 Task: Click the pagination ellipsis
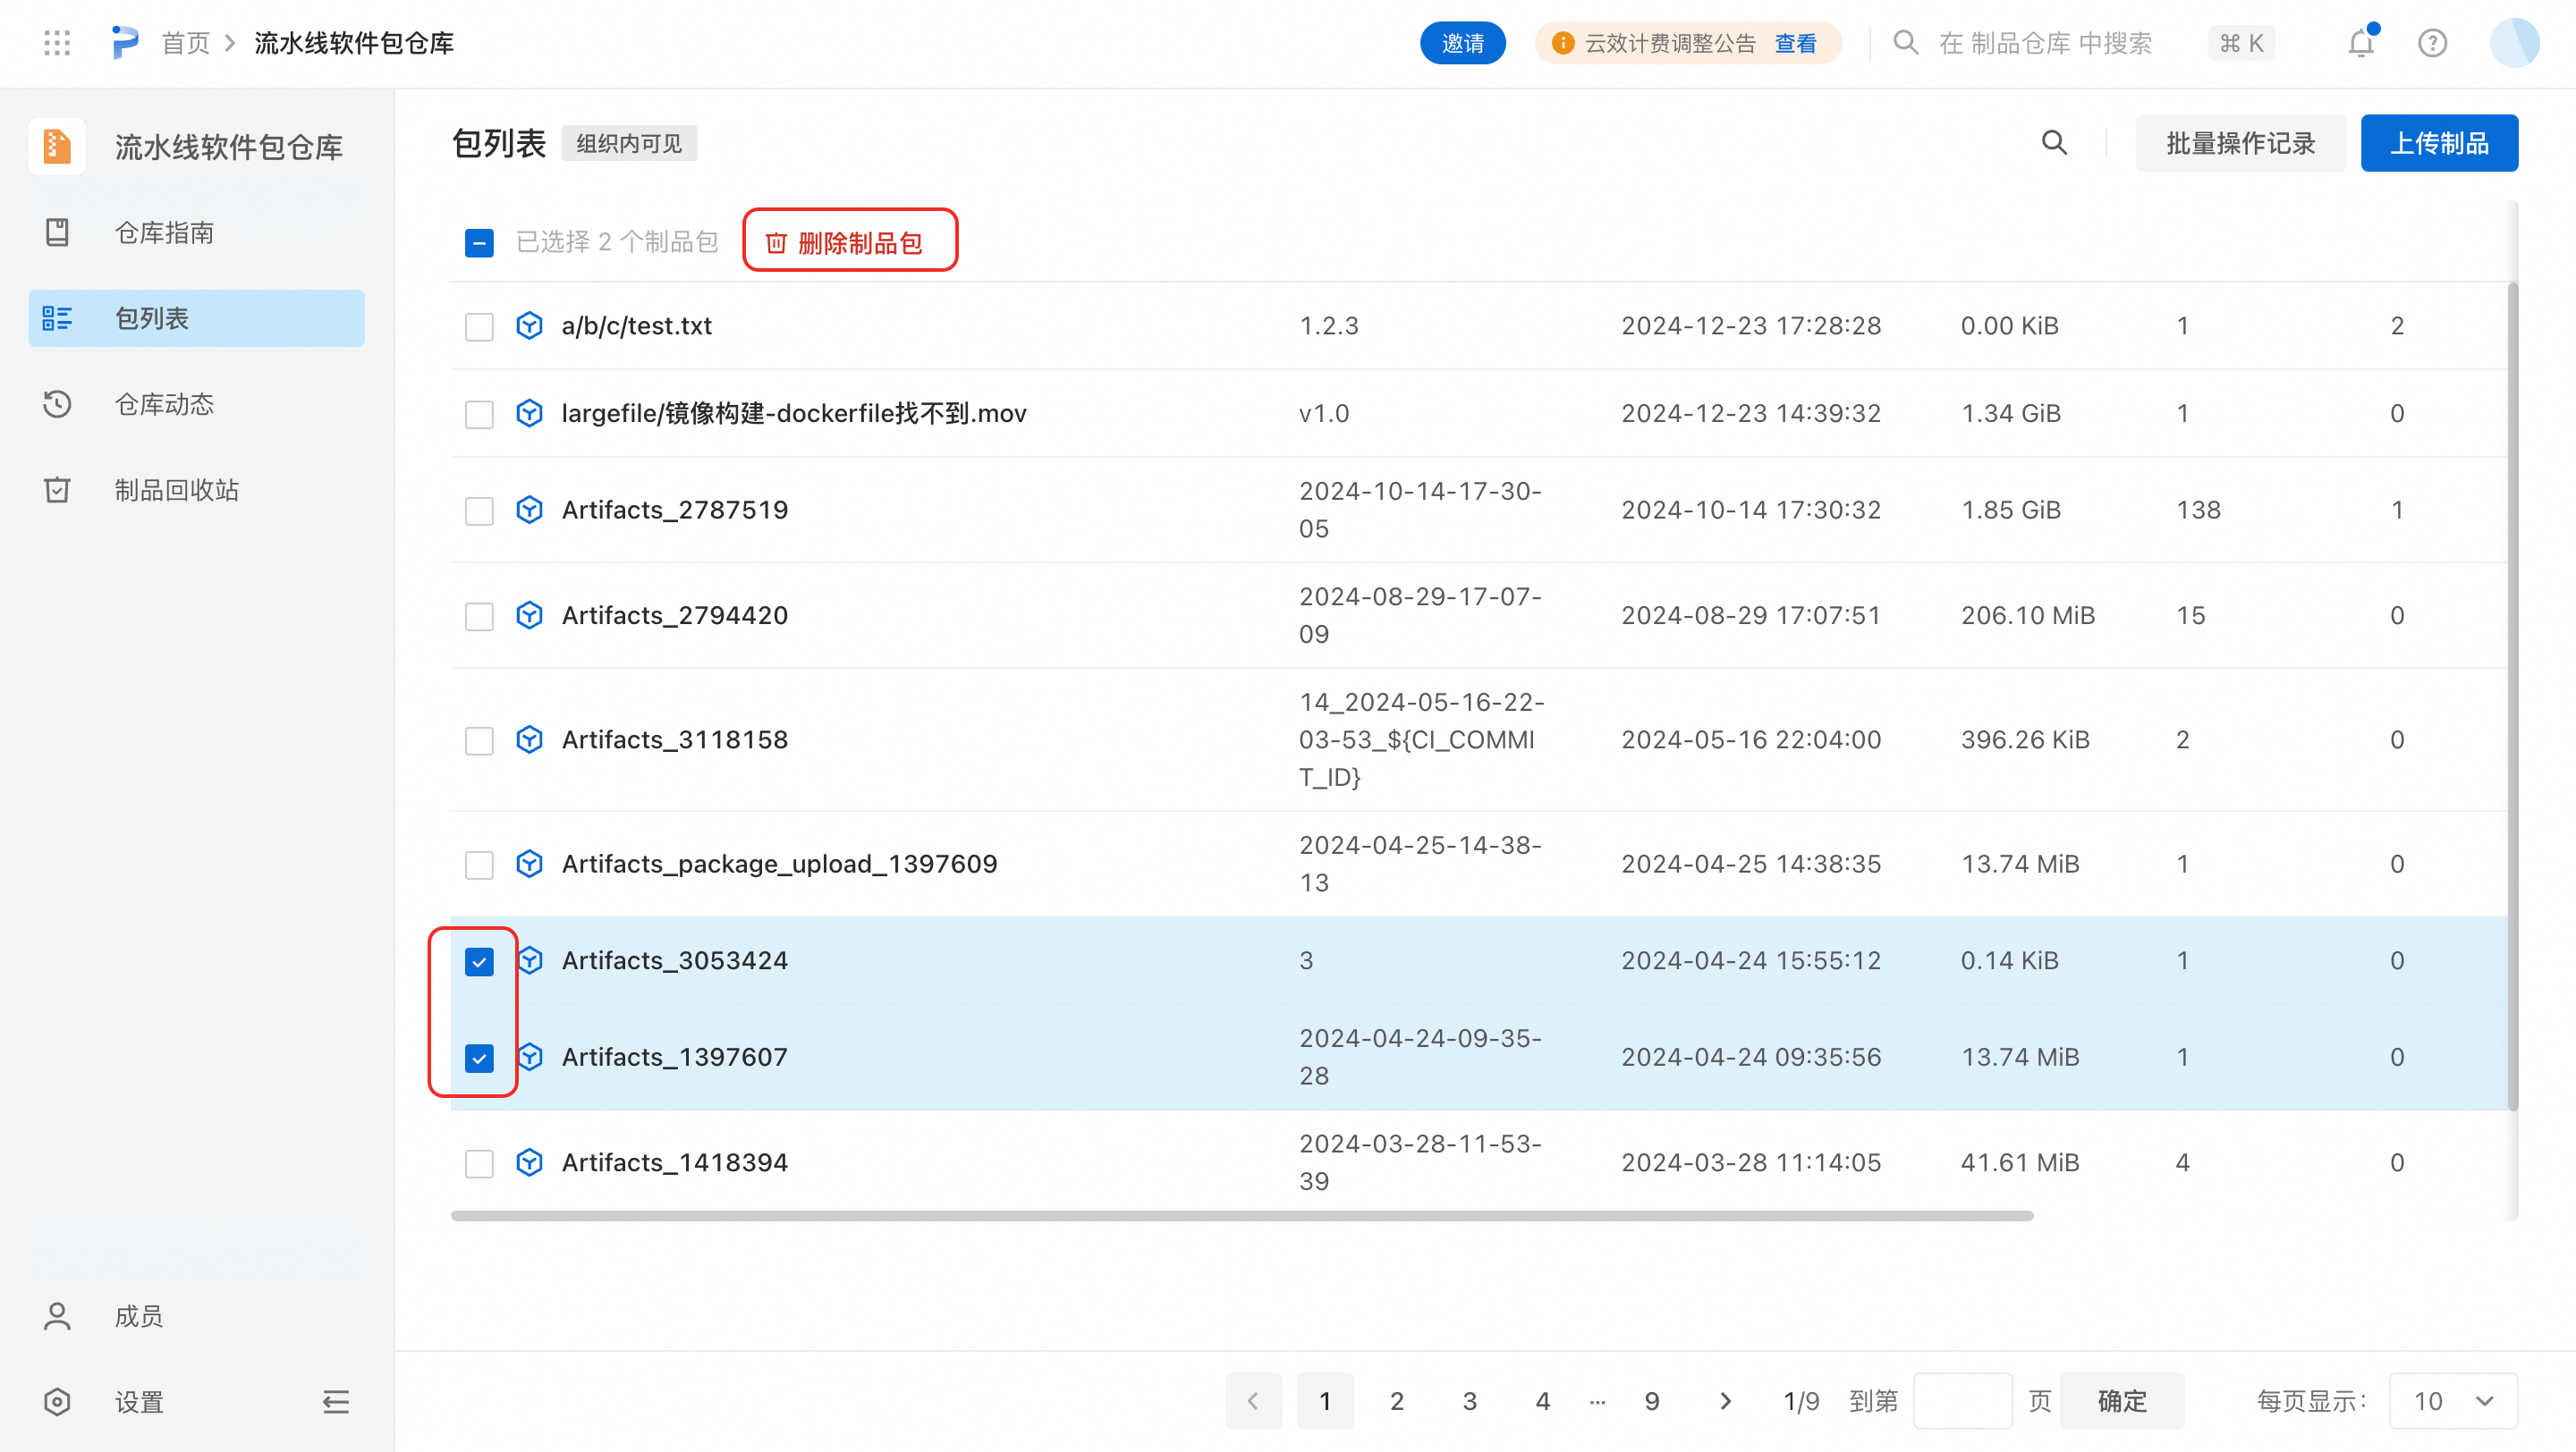pos(1597,1401)
